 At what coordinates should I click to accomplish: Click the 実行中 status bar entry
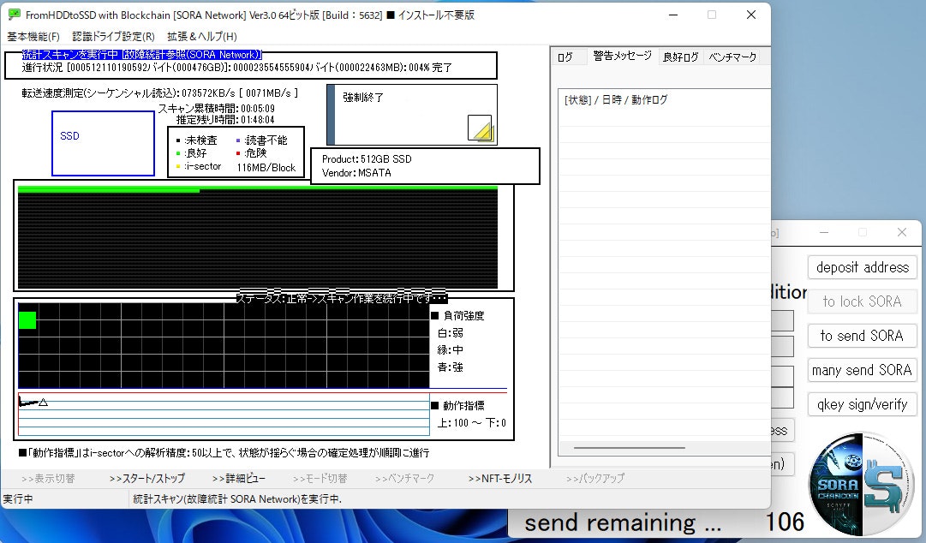[x=18, y=498]
